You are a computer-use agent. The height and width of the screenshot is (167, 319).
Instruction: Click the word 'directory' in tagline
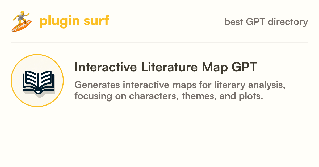click(288, 22)
